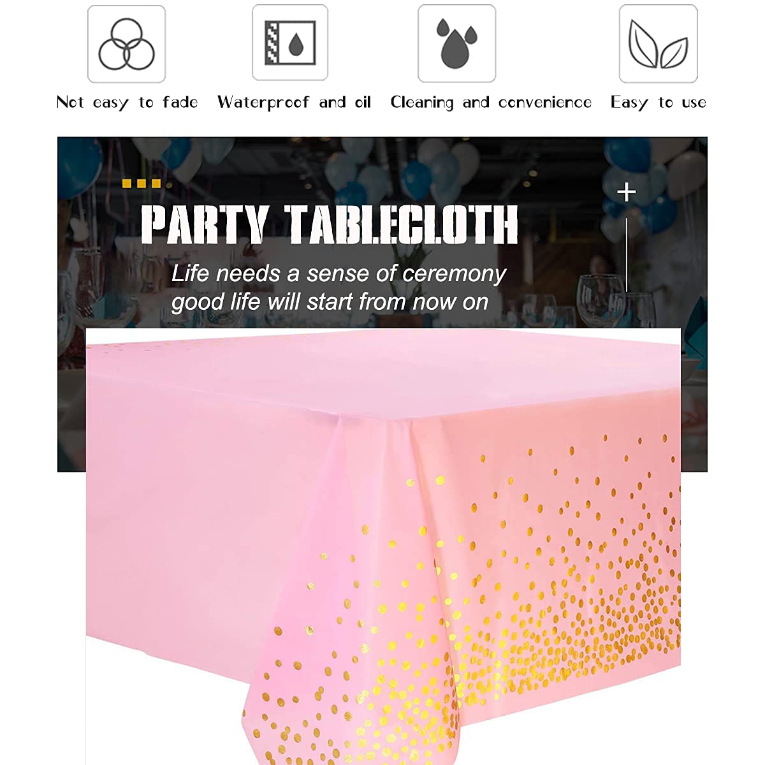Image resolution: width=765 pixels, height=765 pixels.
Task: Click the three water droplets icon
Action: (456, 43)
